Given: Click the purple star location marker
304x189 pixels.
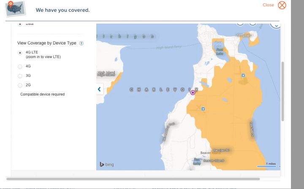Looking at the screenshot, I should [x=193, y=93].
